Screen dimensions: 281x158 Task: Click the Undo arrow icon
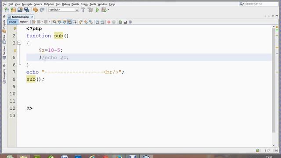(35, 10)
